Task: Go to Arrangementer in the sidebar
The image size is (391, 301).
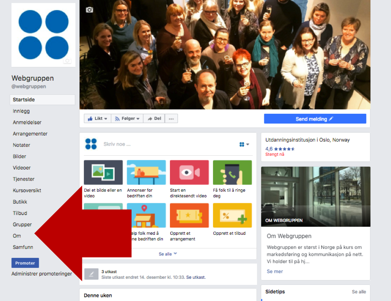Action: [x=30, y=134]
